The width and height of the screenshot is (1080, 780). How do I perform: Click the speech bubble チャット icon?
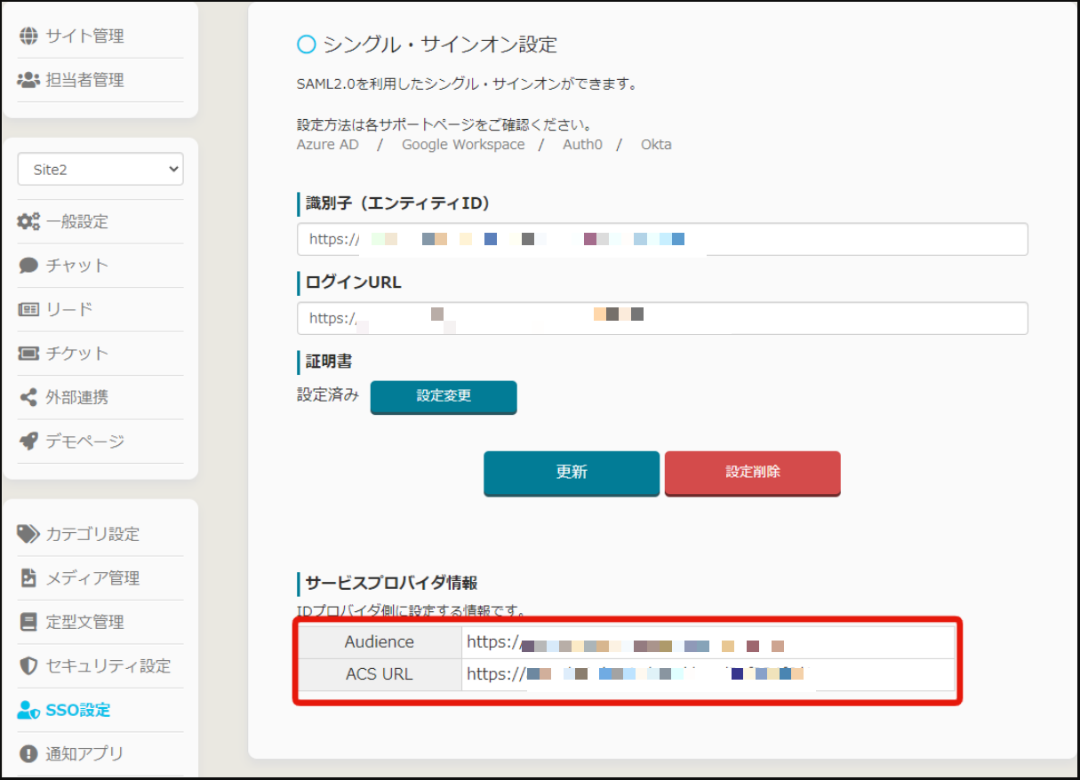click(x=28, y=266)
